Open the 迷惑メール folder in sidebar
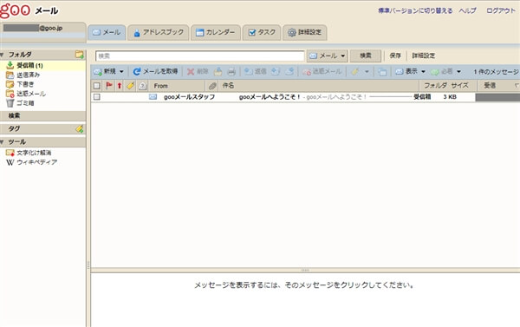This screenshot has height=327, width=520. pos(31,94)
